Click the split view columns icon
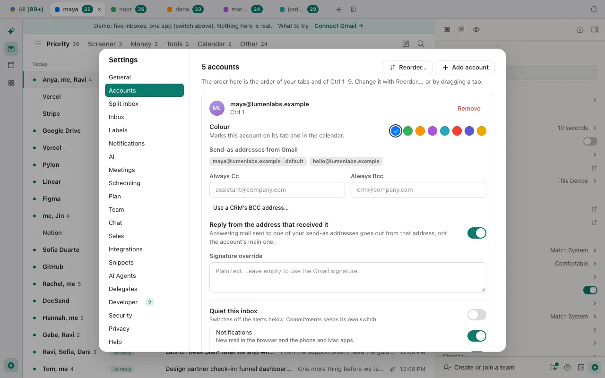Viewport: 605px width, 378px height. [x=353, y=9]
